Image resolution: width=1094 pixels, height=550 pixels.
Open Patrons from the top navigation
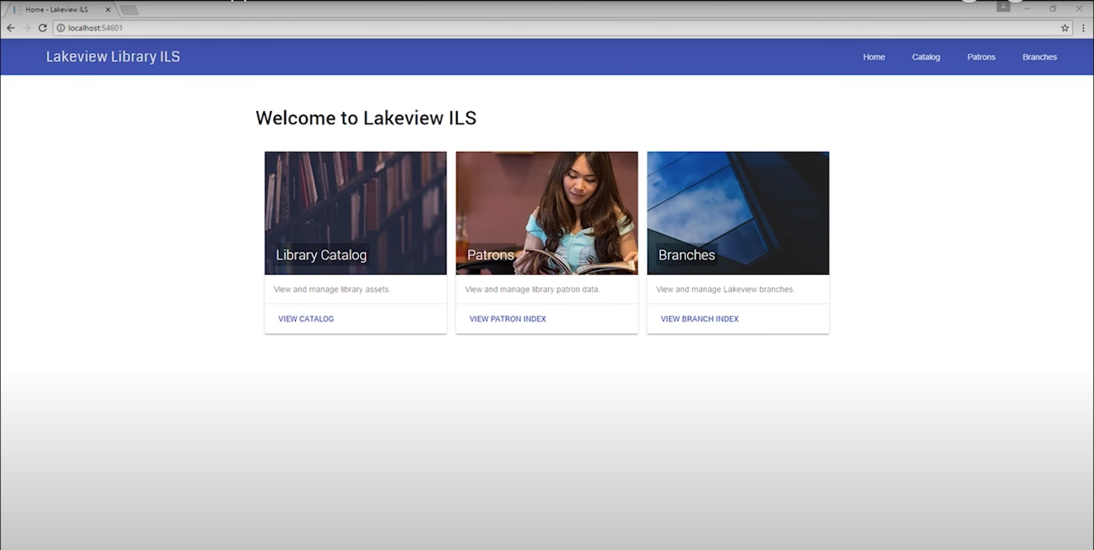point(981,57)
